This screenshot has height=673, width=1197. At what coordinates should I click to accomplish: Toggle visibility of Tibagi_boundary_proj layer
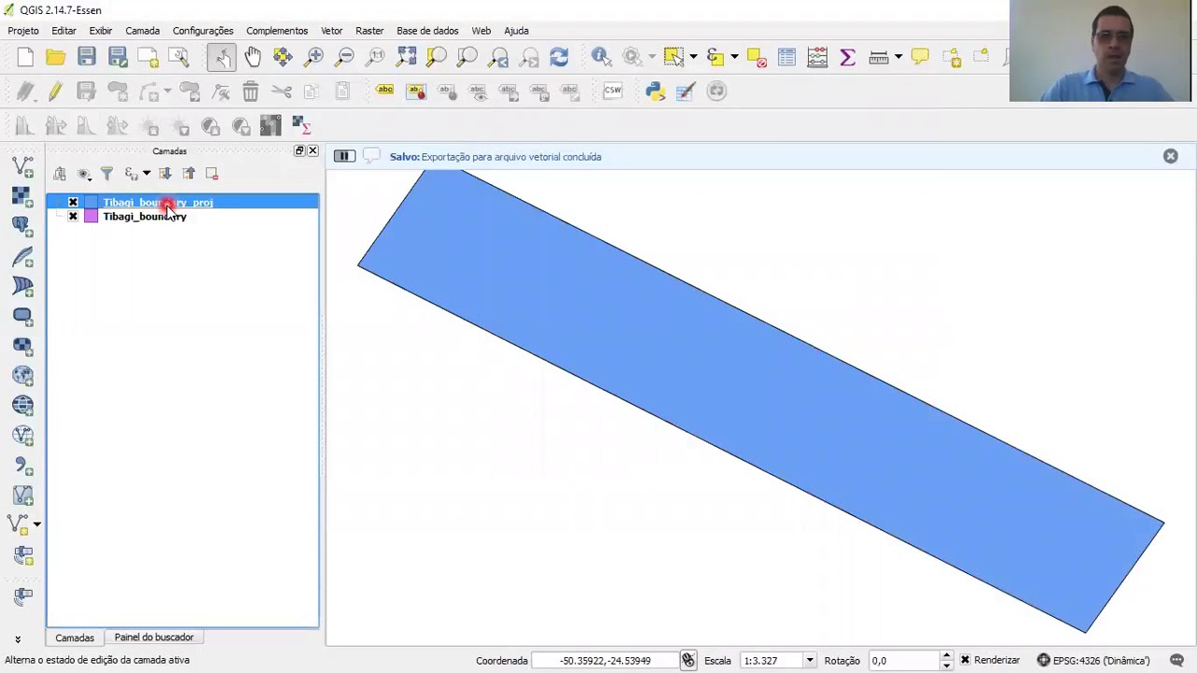tap(73, 202)
